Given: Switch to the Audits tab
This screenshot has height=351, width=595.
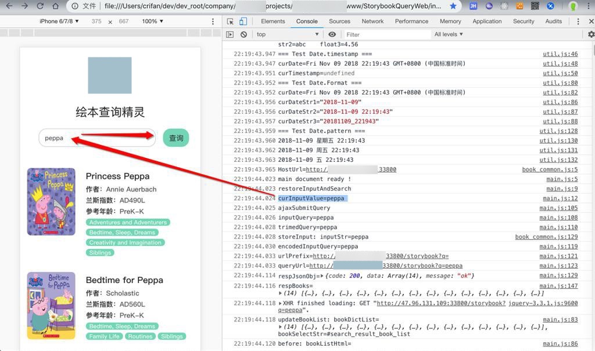Looking at the screenshot, I should click(553, 21).
